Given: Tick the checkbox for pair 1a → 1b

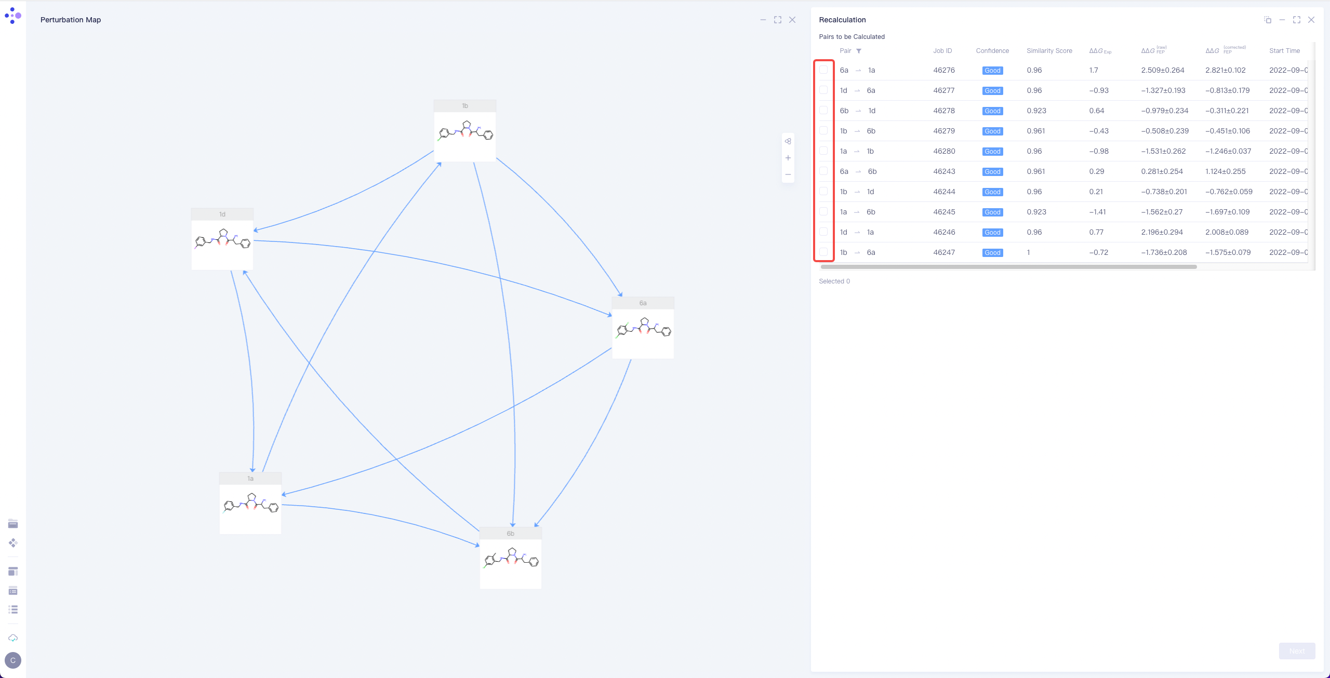Looking at the screenshot, I should pyautogui.click(x=823, y=151).
